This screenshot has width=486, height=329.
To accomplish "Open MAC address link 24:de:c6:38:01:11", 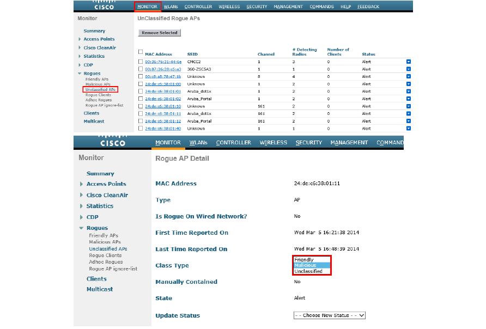I will point(163,114).
